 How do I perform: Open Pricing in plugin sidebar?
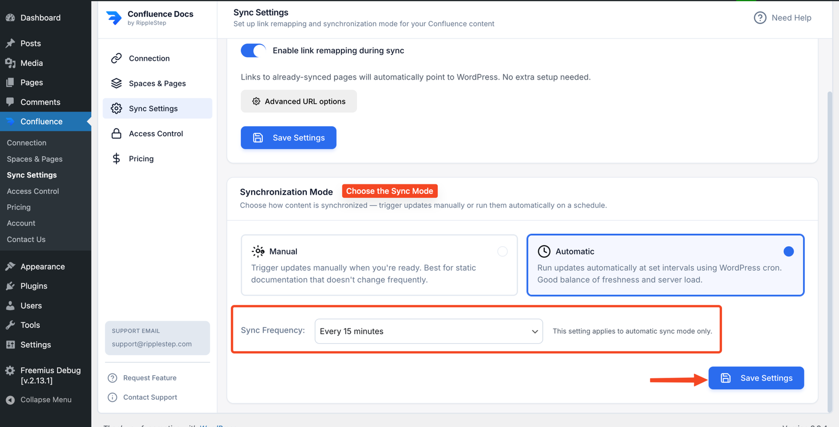point(157,159)
